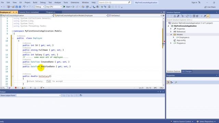The image size is (219, 123).
Task: Go to previous issue up arrow
Action: point(31,88)
